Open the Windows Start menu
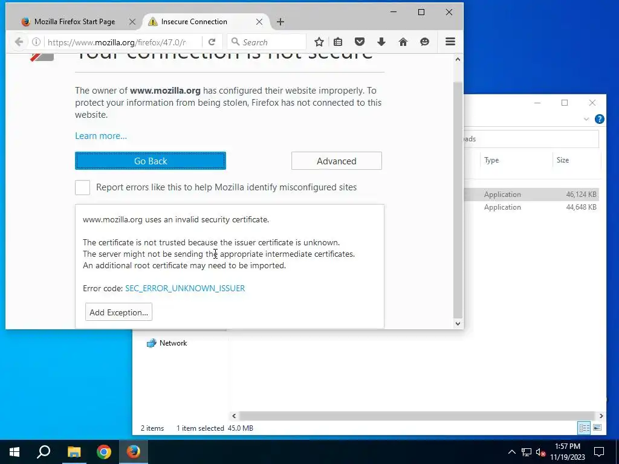Image resolution: width=619 pixels, height=464 pixels. click(15, 452)
